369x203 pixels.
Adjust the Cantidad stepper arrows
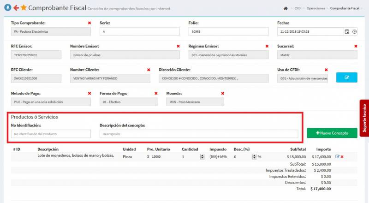pyautogui.click(x=202, y=157)
